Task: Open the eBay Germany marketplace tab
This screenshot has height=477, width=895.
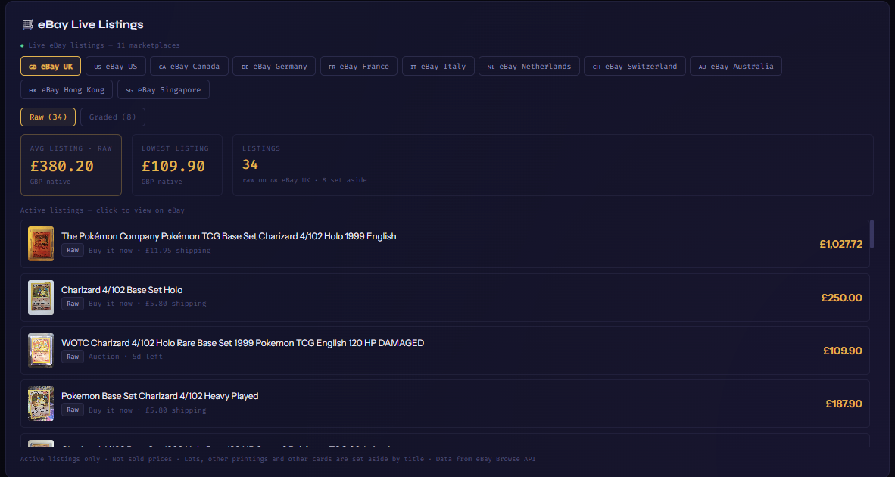Action: [x=275, y=66]
